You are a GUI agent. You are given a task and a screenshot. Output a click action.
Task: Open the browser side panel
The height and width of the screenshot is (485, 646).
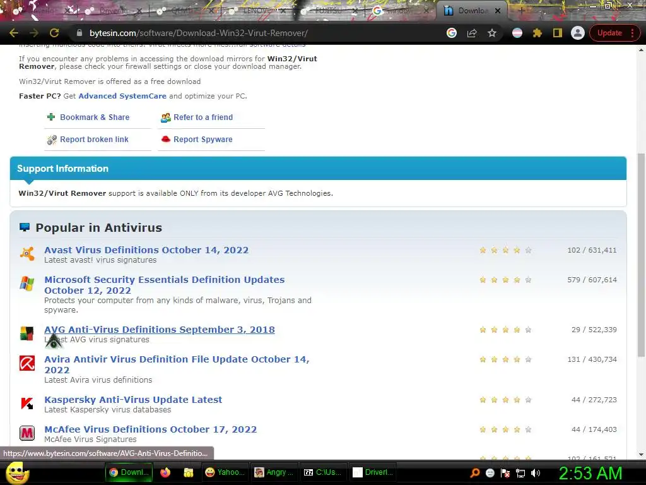click(558, 33)
